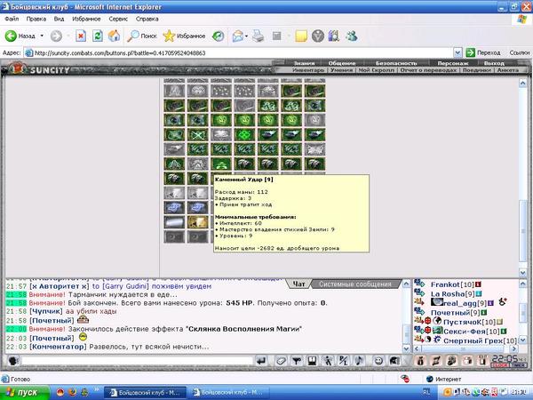533x400 pixels.
Task: Open the Правка menu
Action: (x=36, y=19)
